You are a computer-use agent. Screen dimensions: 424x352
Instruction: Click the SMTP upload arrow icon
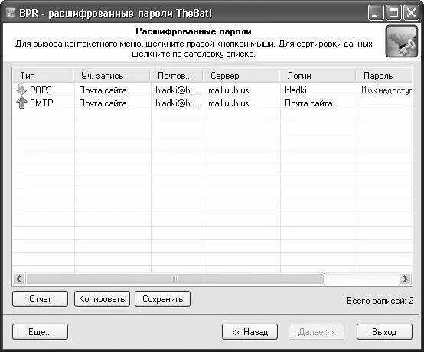click(x=21, y=103)
